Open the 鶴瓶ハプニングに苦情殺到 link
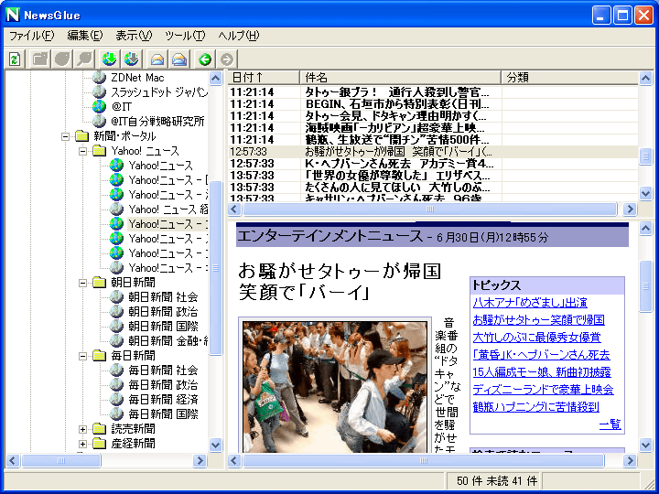The height and width of the screenshot is (494, 659). coord(535,406)
